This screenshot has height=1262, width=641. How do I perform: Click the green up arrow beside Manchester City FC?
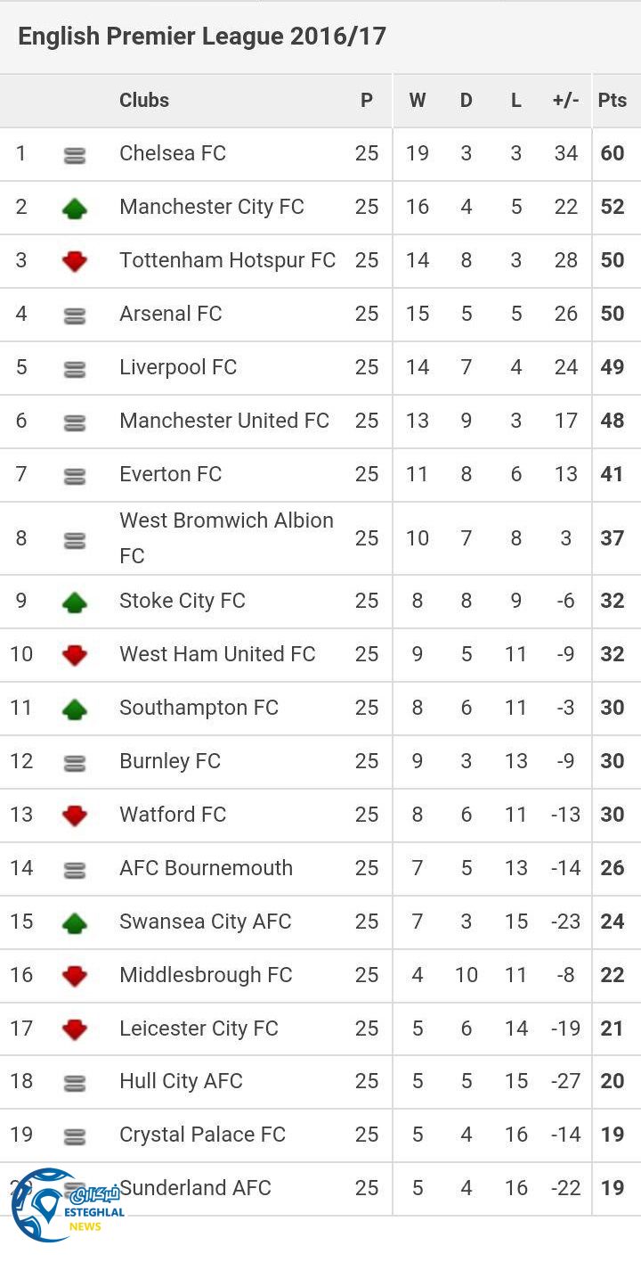(x=75, y=209)
